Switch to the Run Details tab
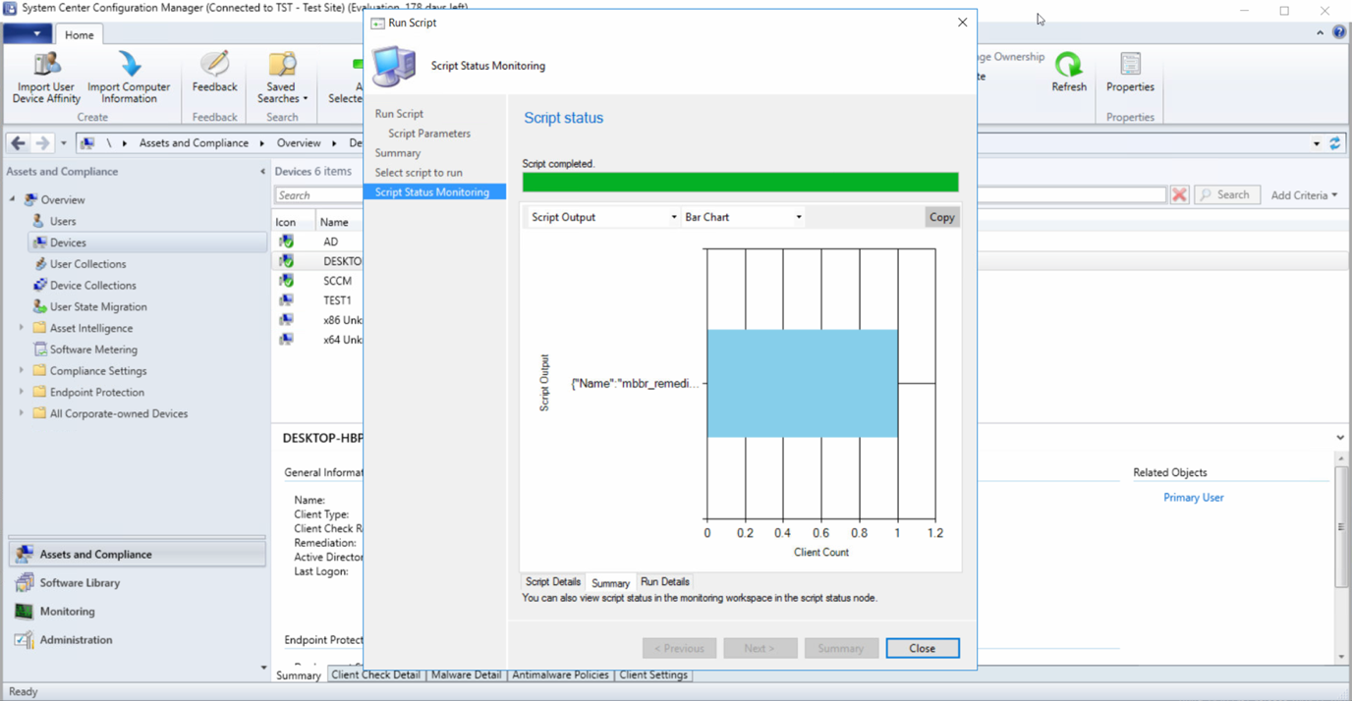 (665, 582)
